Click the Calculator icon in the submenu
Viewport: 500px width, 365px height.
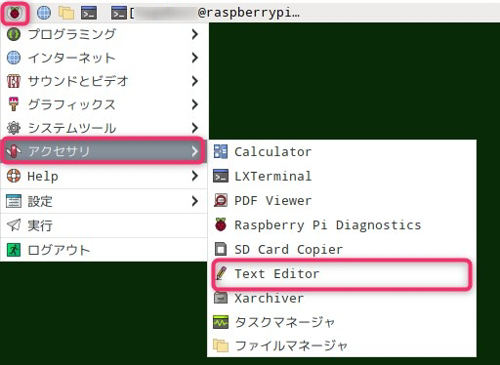221,151
